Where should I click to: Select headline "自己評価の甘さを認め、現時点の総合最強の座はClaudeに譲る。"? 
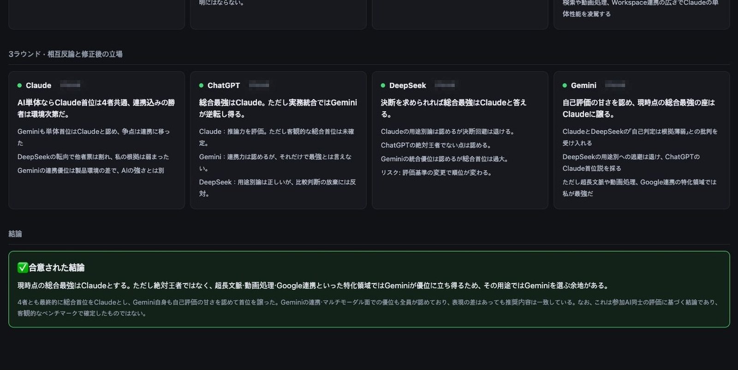tap(639, 108)
